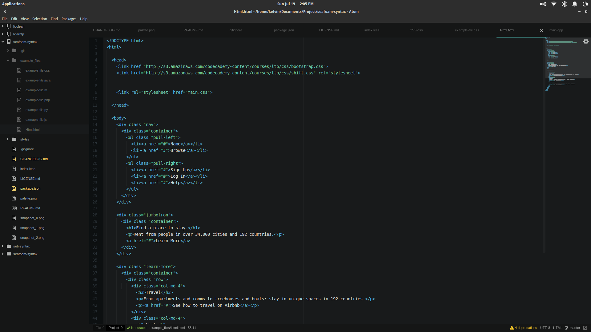Click the deprecations warning icon
591x332 pixels.
[x=512, y=328]
